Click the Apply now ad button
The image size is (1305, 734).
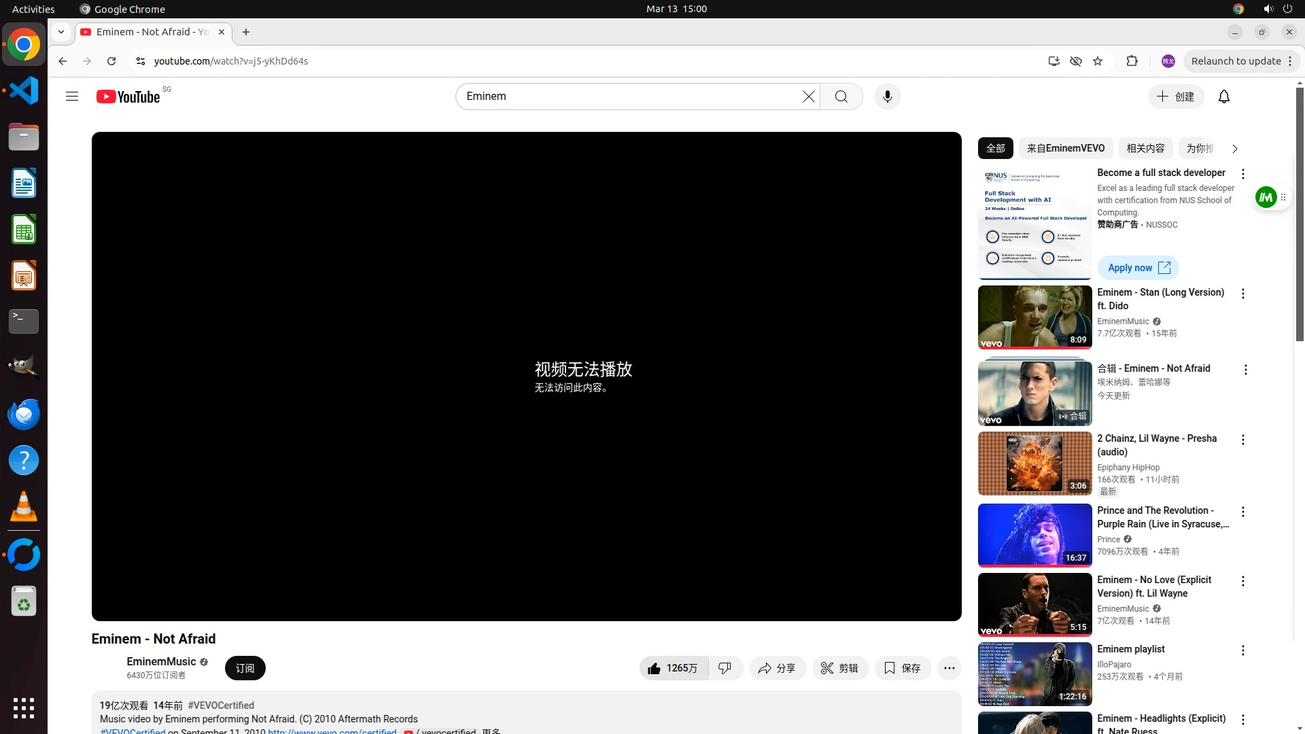click(1138, 268)
